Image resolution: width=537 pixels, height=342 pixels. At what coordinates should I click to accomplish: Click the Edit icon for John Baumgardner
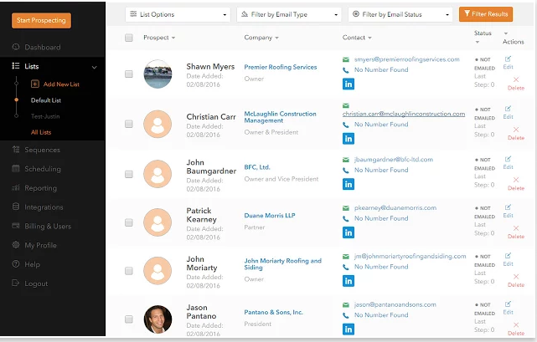[508, 159]
